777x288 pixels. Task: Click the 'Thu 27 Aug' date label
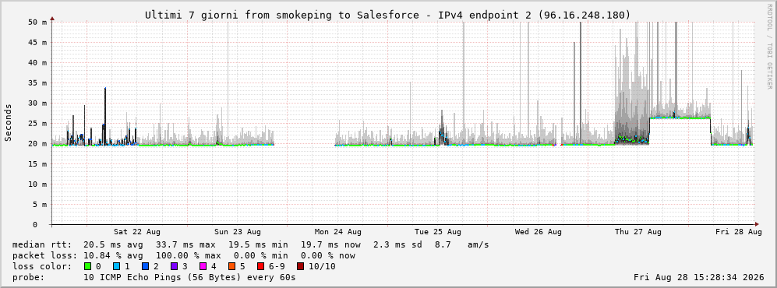[638, 232]
